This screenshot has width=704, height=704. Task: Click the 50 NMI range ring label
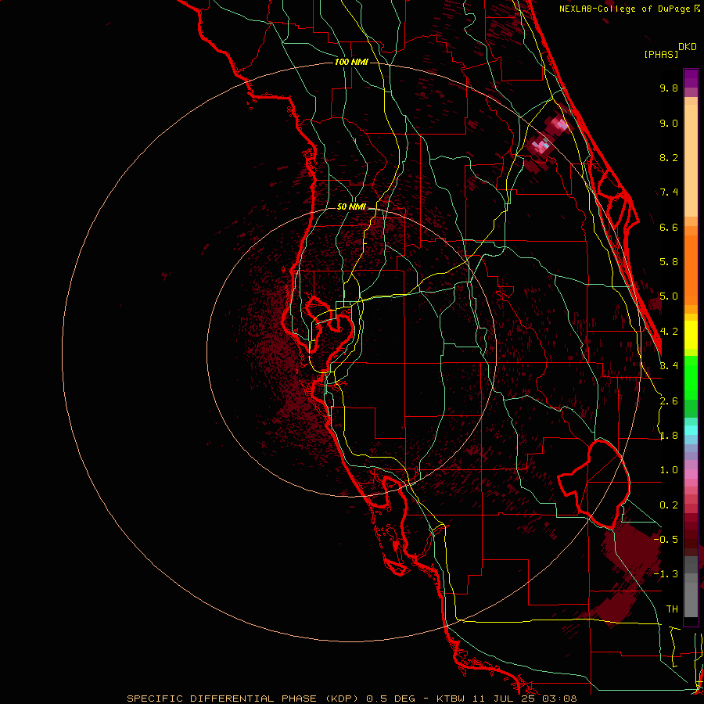point(351,207)
